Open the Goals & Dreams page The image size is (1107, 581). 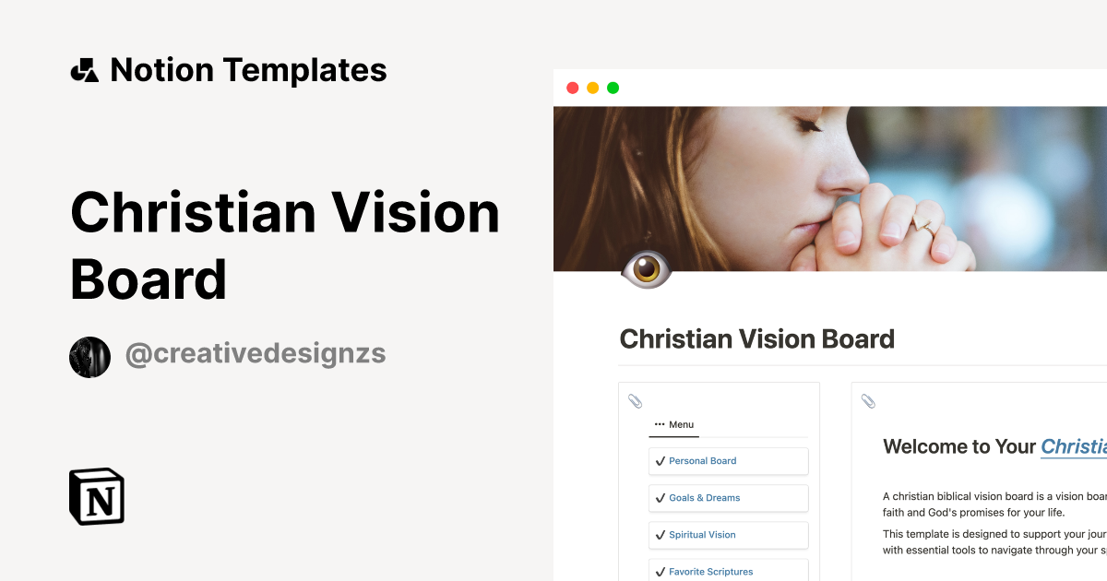click(705, 498)
